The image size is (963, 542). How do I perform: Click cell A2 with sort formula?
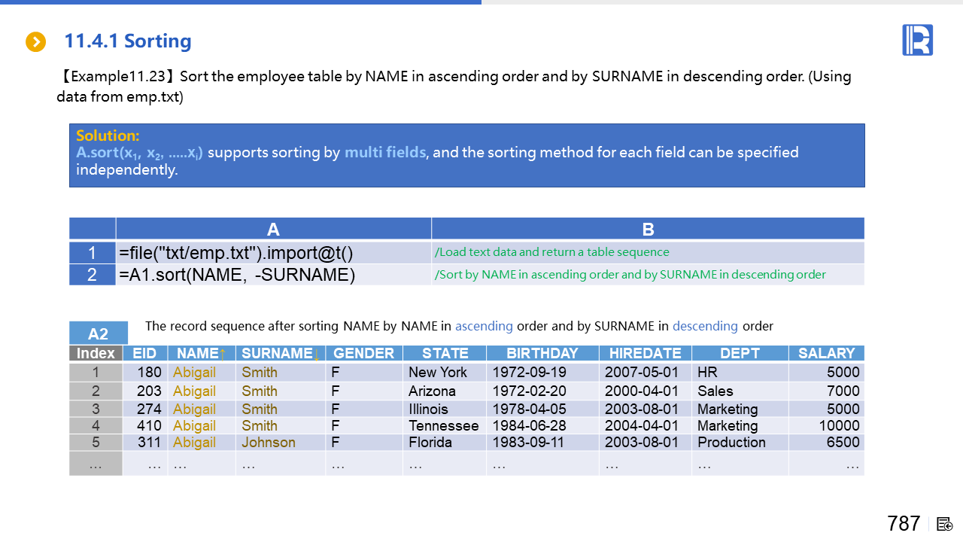coord(273,275)
